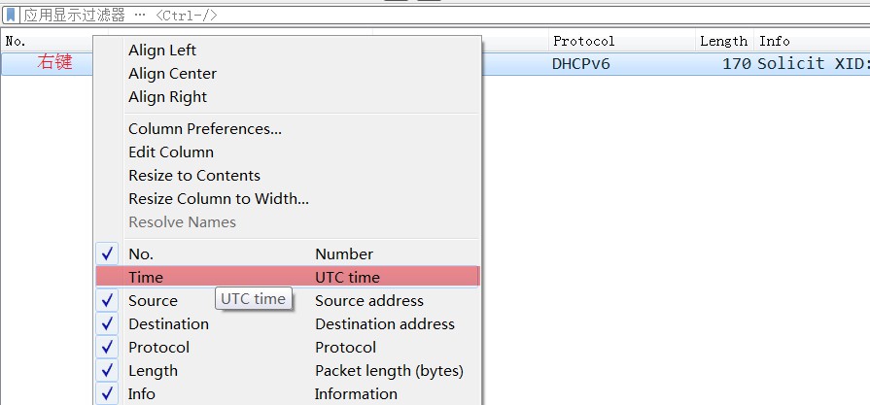Viewport: 870px width, 405px height.
Task: Select Resize to Contents option
Action: (x=193, y=176)
